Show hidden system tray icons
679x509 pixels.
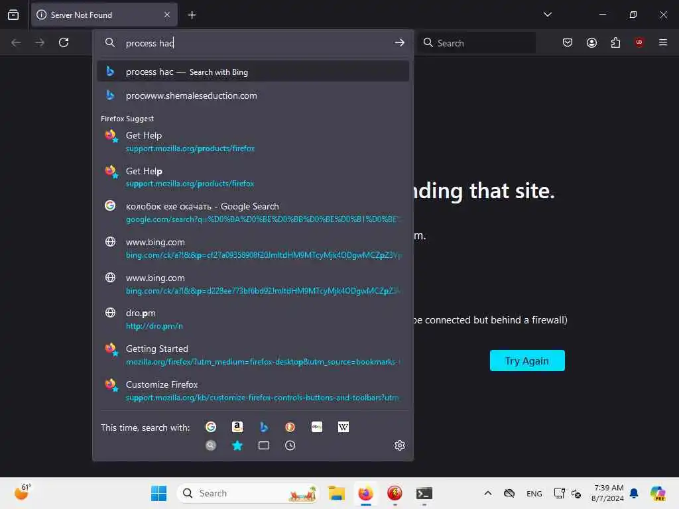click(x=487, y=493)
